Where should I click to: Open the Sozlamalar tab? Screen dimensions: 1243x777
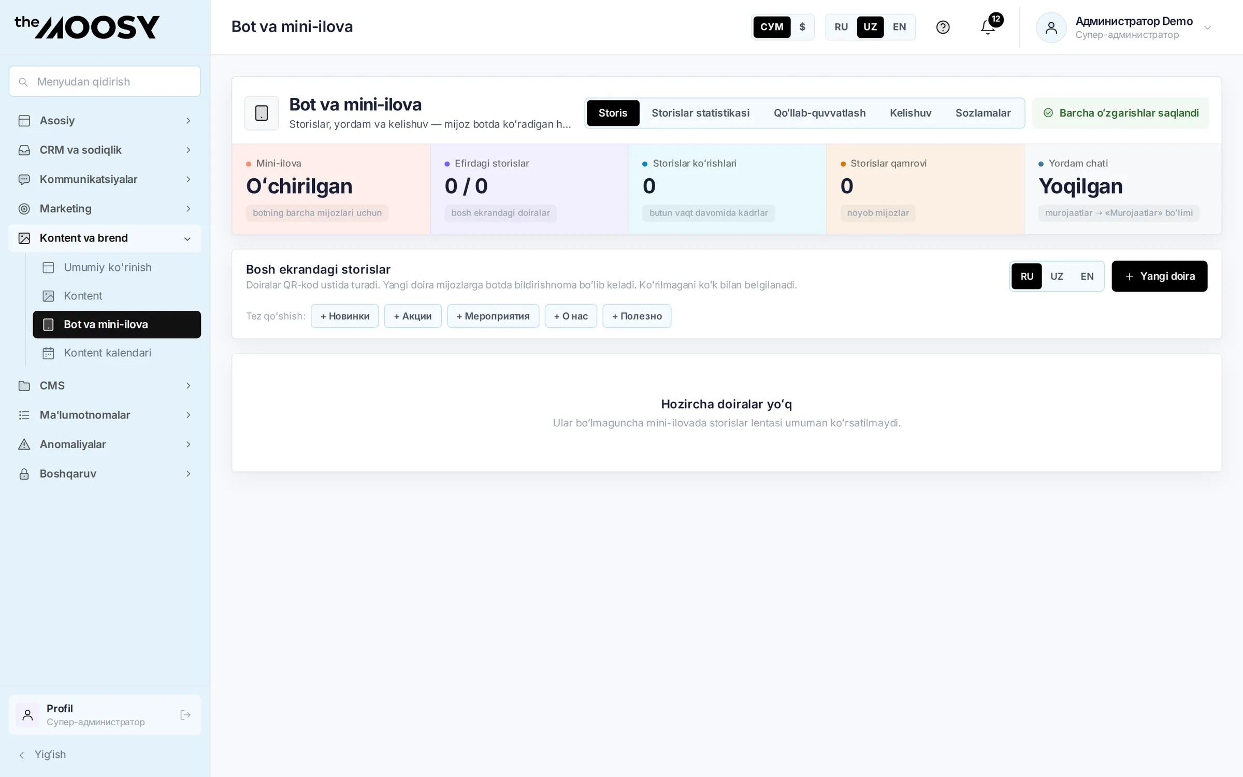(982, 113)
